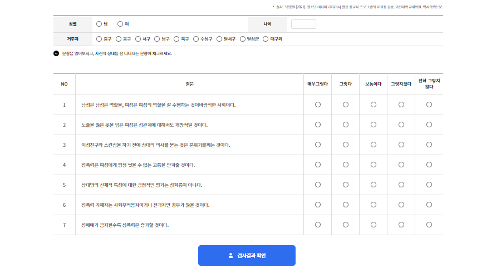The height and width of the screenshot is (278, 501).
Task: Mark question 1 as 매우그렇다
Action: pos(318,105)
